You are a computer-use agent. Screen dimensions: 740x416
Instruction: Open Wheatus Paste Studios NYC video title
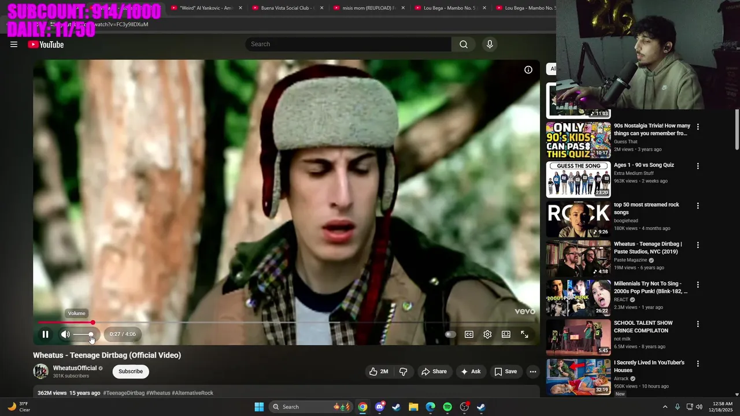(648, 248)
